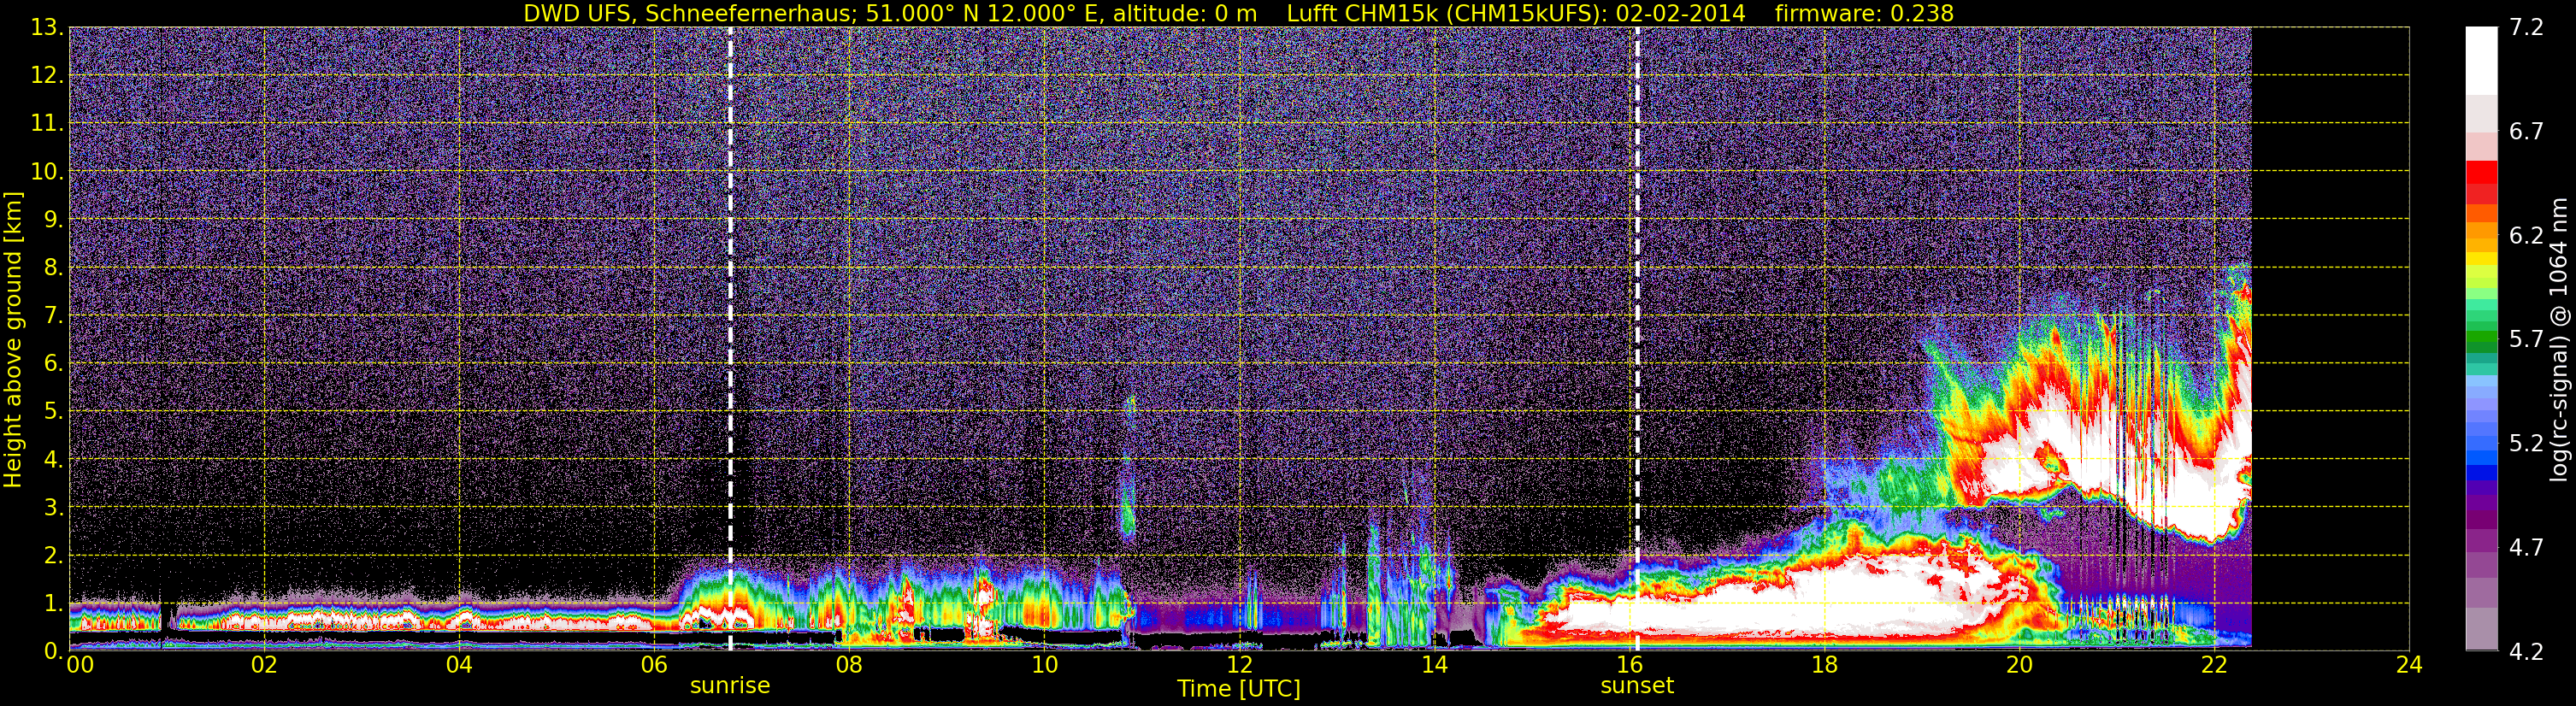Click the time axis tick "14"
The height and width of the screenshot is (706, 2576).
[x=1434, y=664]
